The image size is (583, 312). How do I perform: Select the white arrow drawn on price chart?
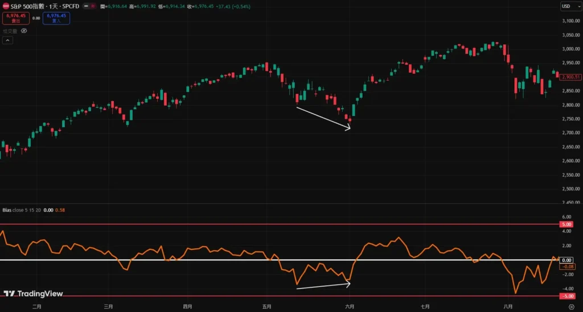coord(323,118)
